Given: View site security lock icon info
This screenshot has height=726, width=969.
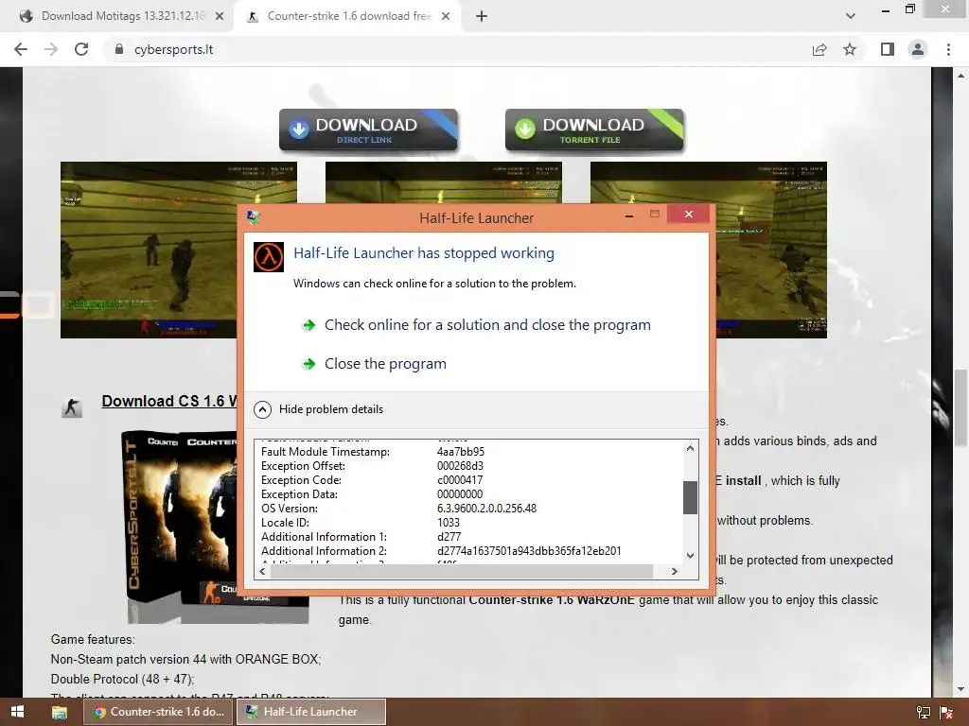Looking at the screenshot, I should [119, 49].
